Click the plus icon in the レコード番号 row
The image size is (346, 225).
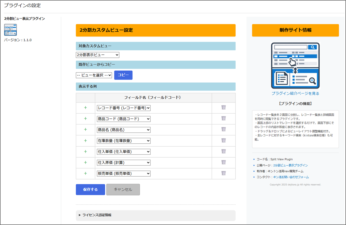[x=85, y=108]
